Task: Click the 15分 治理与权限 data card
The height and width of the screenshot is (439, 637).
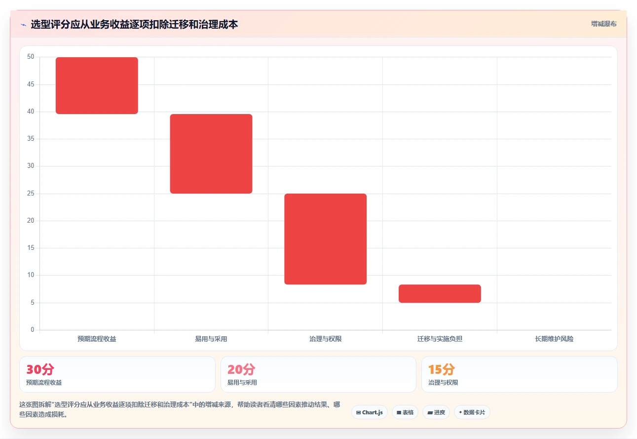Action: [520, 374]
